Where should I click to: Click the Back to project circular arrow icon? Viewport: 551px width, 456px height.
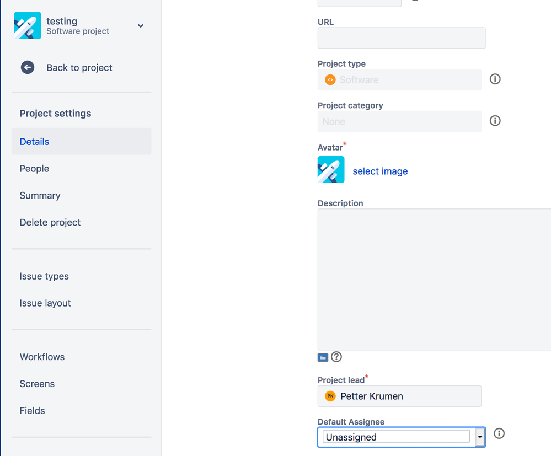pyautogui.click(x=27, y=67)
